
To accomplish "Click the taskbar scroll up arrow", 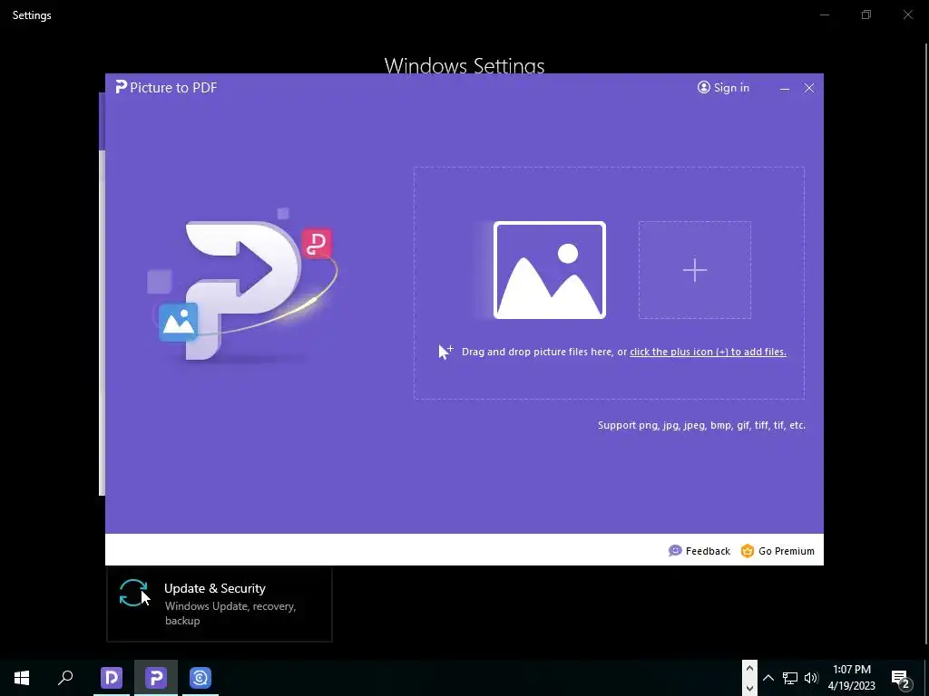I will [x=749, y=668].
